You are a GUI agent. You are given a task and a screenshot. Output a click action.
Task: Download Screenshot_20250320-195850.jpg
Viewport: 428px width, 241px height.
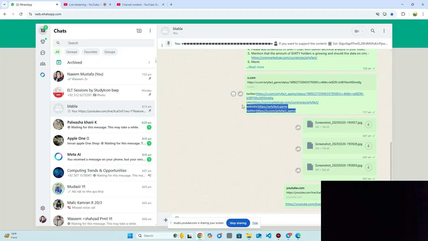(x=368, y=167)
